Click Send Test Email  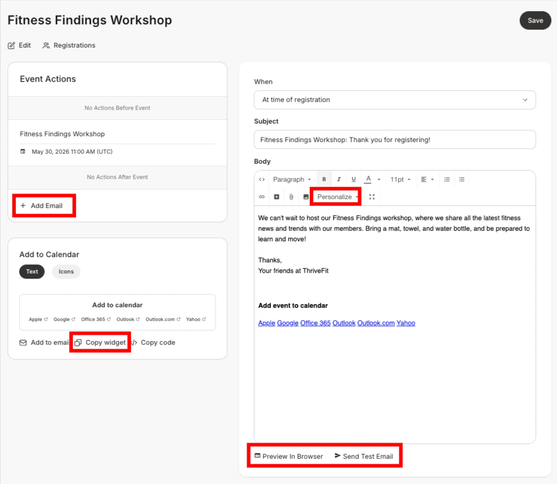coord(364,456)
